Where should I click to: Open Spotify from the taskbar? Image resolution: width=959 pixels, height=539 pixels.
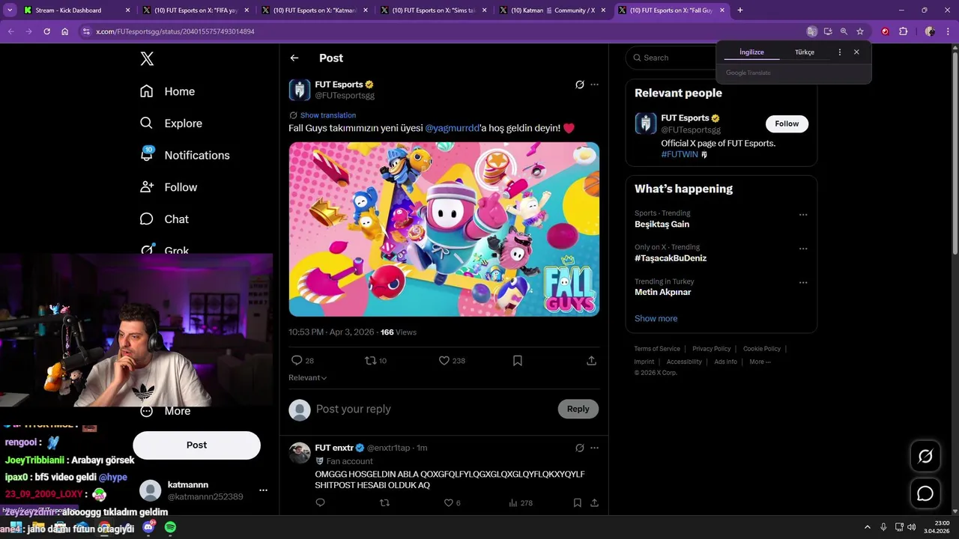pyautogui.click(x=170, y=527)
